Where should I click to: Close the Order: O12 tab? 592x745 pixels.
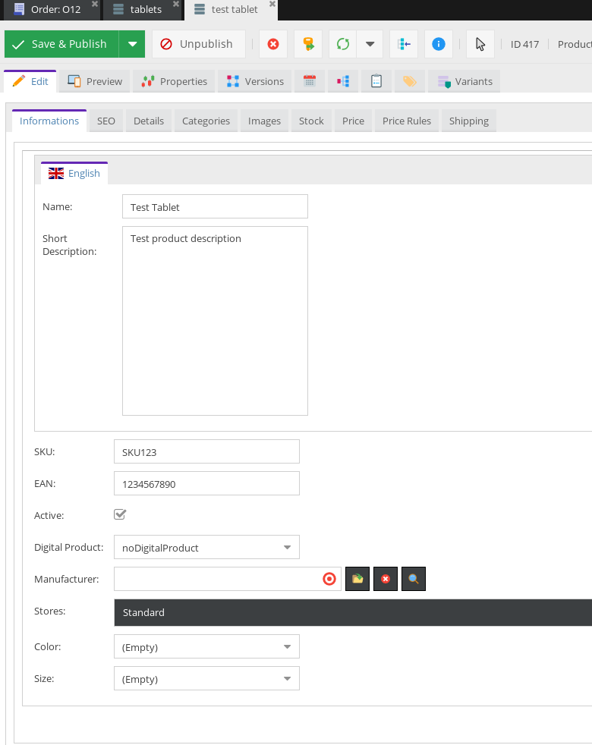tap(95, 4)
